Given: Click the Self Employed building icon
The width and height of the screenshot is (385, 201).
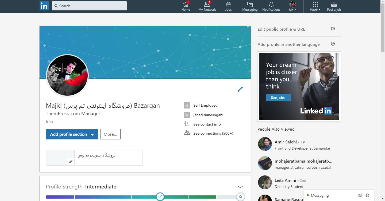Looking at the screenshot, I should pos(187,105).
